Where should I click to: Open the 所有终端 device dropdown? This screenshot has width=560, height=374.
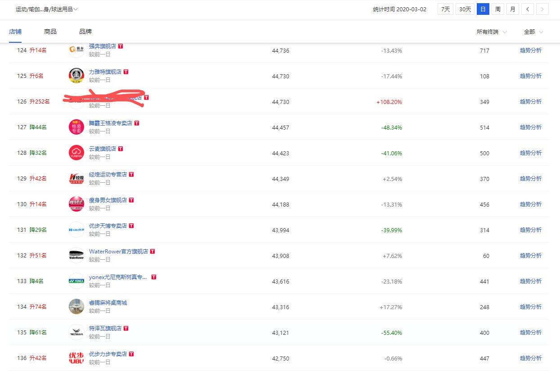(x=491, y=32)
